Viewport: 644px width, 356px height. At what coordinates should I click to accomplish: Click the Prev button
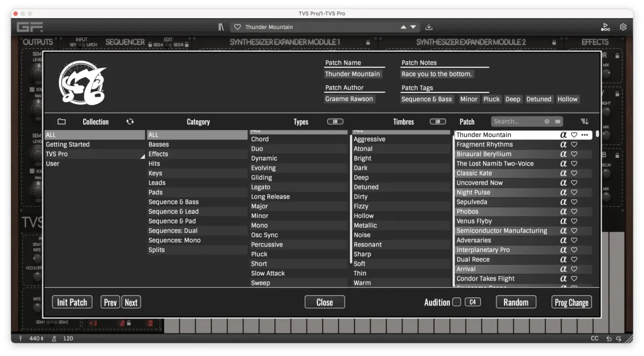[111, 302]
